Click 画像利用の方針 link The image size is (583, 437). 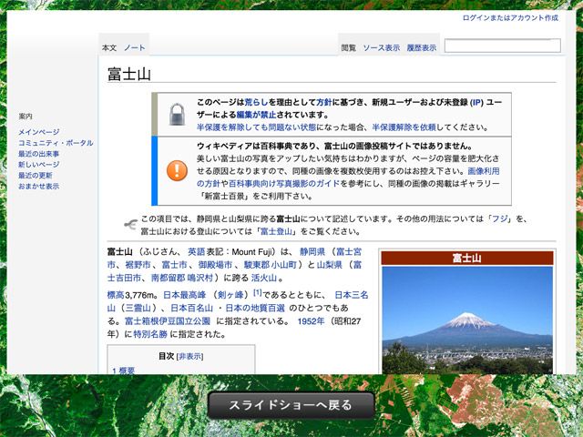pyautogui.click(x=484, y=171)
